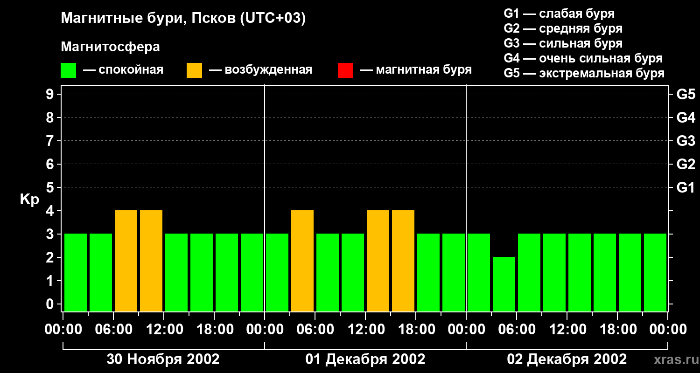Click the green 00:00–03:00 bar on 02 Декабря
The height and width of the screenshot is (373, 700).
479,272
